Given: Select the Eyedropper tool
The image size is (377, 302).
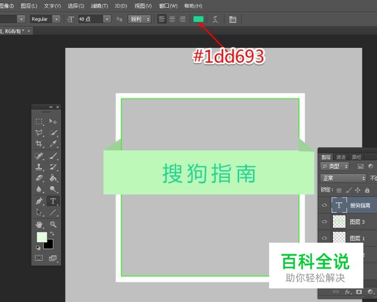Looking at the screenshot, I should point(53,144).
